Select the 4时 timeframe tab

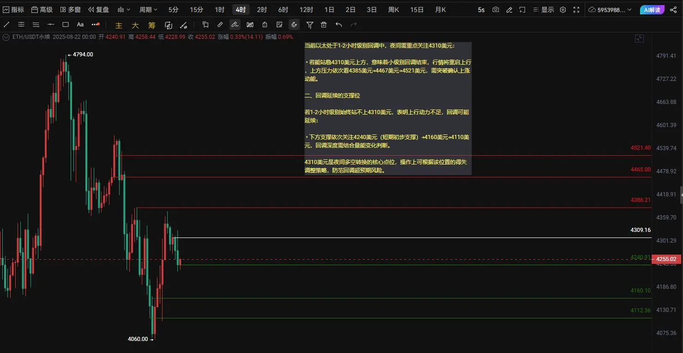[241, 9]
